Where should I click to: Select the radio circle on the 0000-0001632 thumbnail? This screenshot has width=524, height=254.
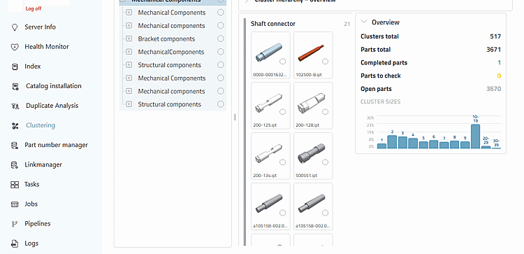pyautogui.click(x=282, y=62)
